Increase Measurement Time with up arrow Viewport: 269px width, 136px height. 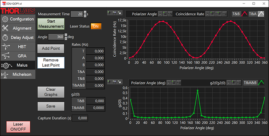tap(85, 12)
